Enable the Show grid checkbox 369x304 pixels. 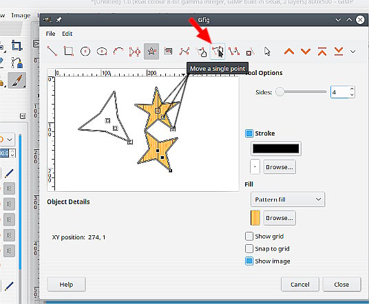[249, 236]
